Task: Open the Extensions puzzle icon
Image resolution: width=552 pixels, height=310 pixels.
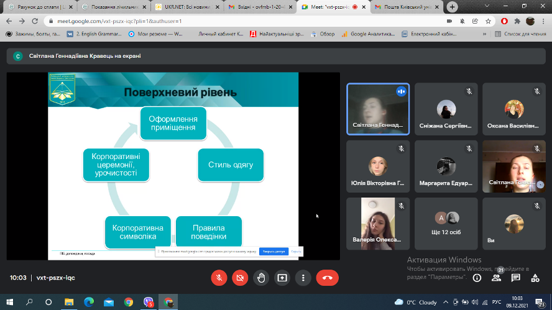Action: 517,21
